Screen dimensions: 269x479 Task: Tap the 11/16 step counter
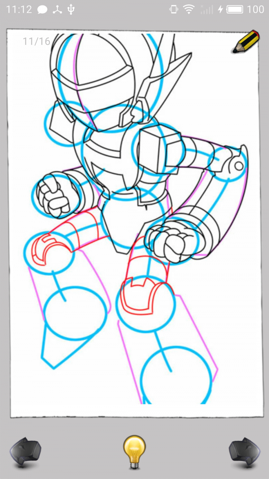pos(36,41)
